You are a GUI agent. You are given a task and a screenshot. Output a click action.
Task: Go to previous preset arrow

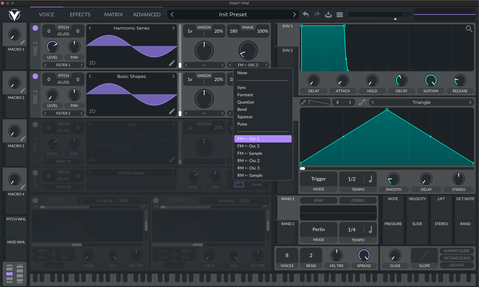[172, 14]
